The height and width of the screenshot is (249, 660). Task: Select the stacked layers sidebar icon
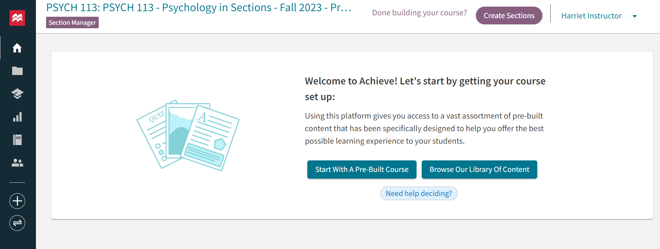tap(17, 94)
